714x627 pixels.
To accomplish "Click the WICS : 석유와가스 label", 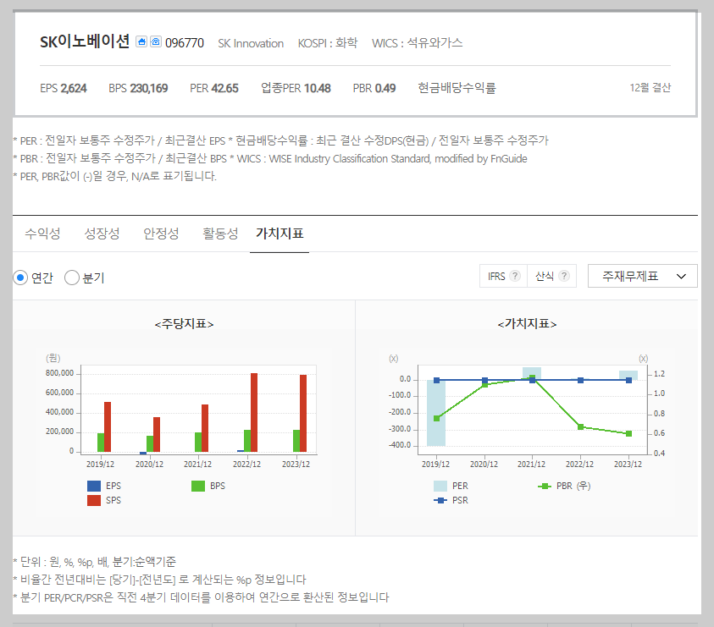I will [x=417, y=43].
